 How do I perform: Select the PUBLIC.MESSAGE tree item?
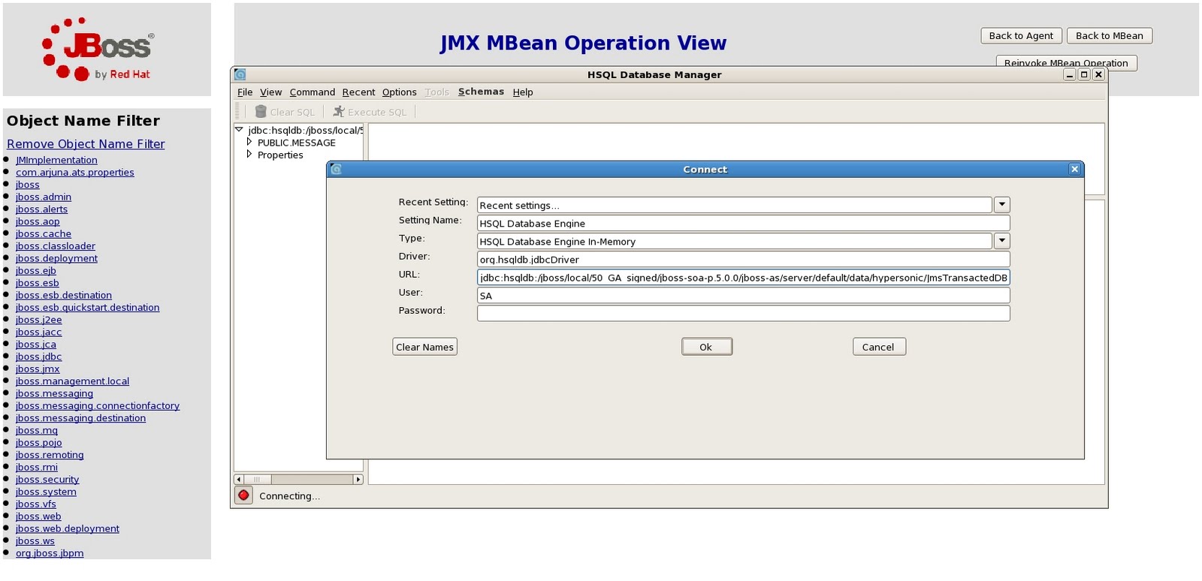[x=297, y=143]
